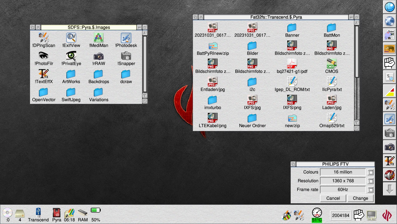397x224 pixels.
Task: Click the Colours field showing 16 million
Action: point(343,172)
